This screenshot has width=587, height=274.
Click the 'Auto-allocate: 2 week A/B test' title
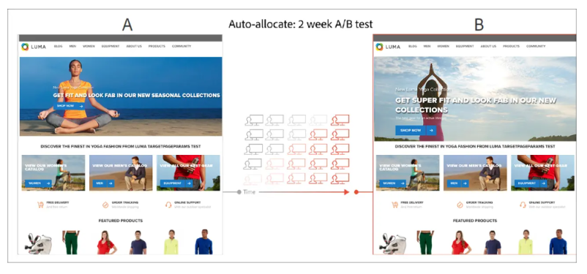pyautogui.click(x=301, y=24)
